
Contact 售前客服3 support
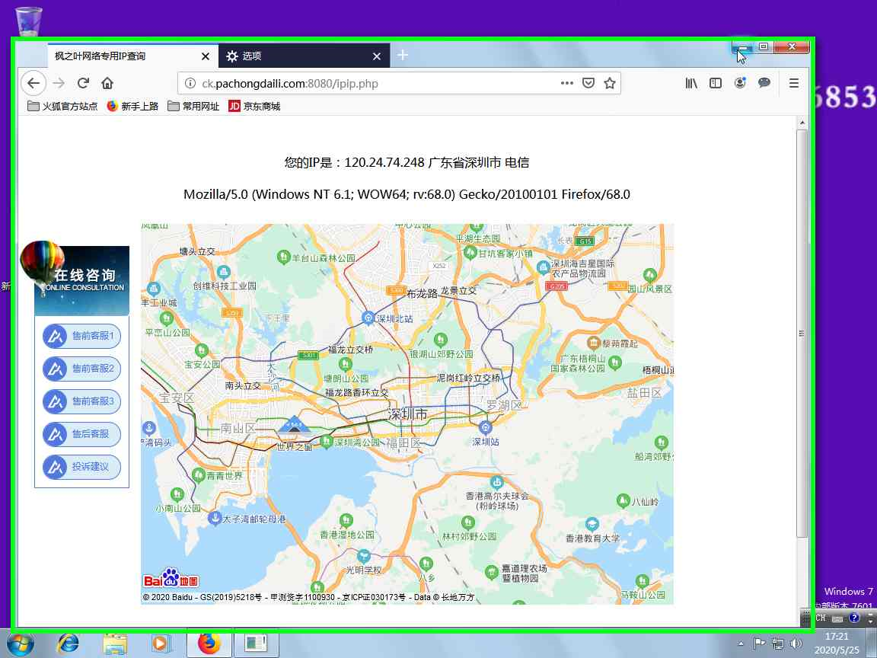pyautogui.click(x=81, y=401)
